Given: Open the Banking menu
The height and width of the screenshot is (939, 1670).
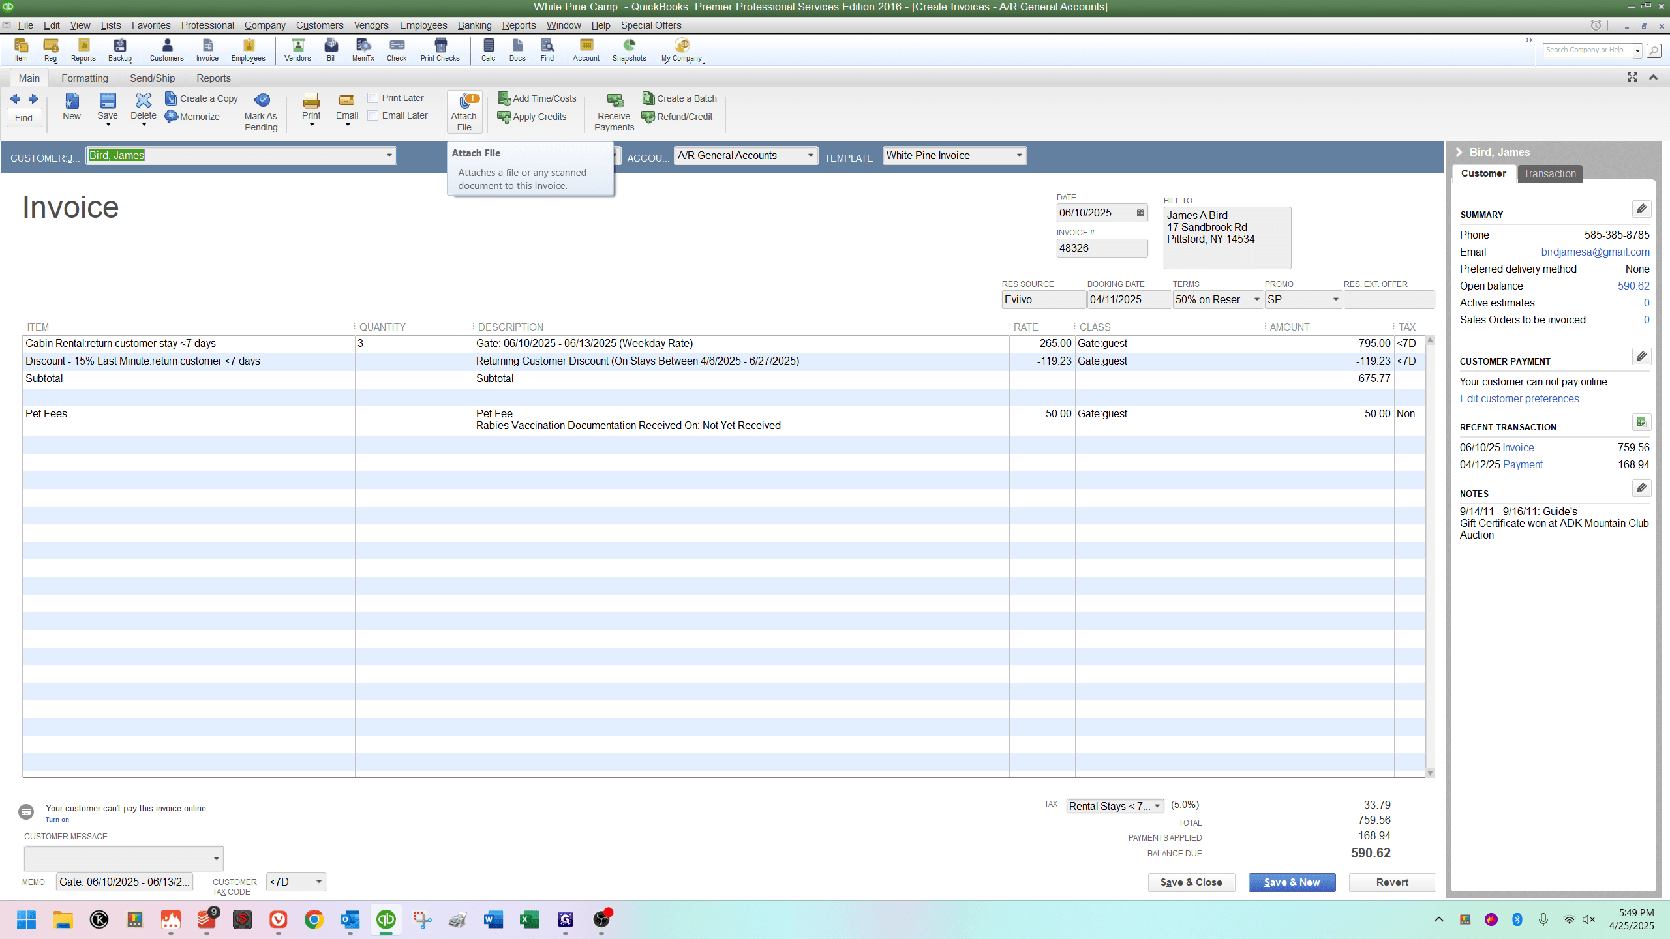Looking at the screenshot, I should [x=475, y=25].
